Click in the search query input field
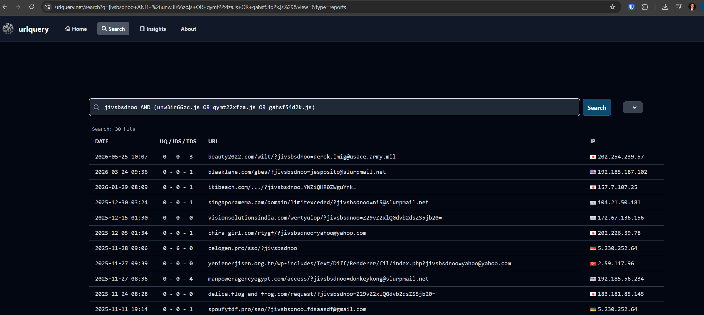 (x=334, y=107)
